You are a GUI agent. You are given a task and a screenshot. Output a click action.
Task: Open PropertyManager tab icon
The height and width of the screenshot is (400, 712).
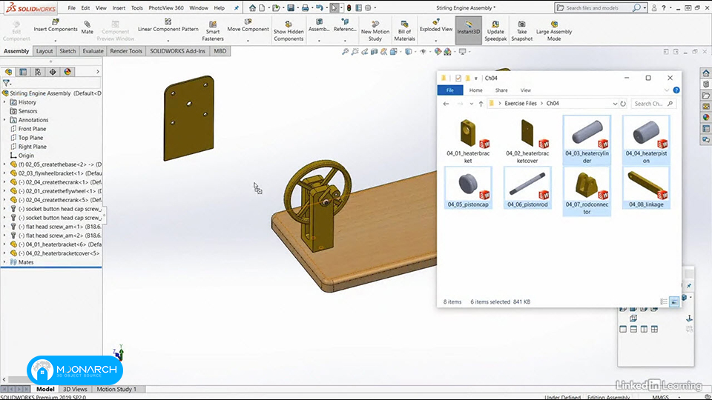click(23, 72)
